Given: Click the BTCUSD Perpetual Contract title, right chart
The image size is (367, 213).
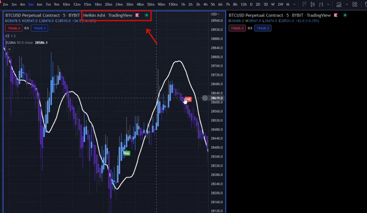Looking at the screenshot, I should 256,15.
